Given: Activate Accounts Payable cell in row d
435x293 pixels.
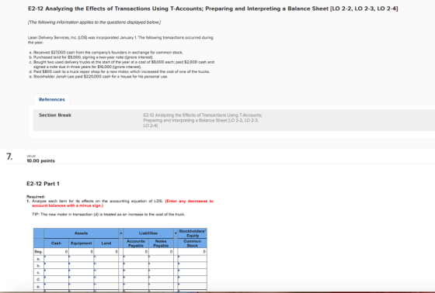Looking at the screenshot, I should [136, 279].
